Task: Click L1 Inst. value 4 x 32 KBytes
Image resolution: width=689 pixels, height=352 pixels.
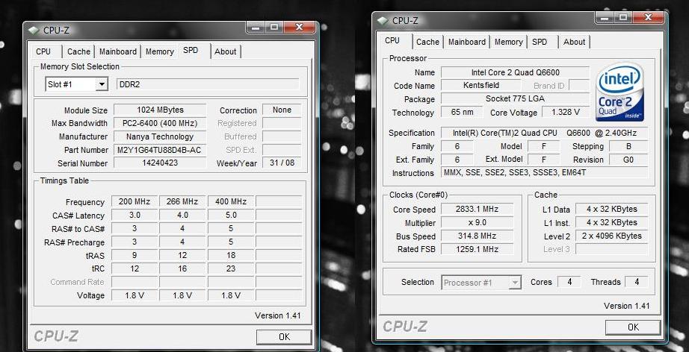Action: click(612, 223)
